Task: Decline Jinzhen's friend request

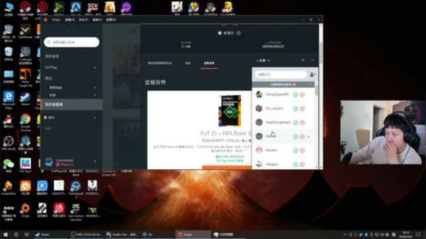Action: coord(302,137)
